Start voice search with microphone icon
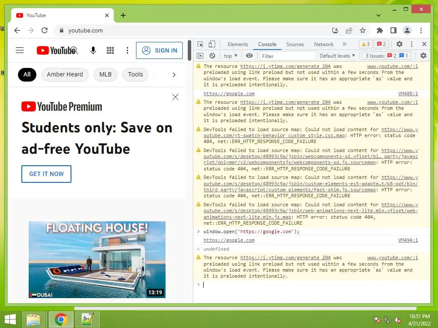438x328 pixels. pos(93,50)
